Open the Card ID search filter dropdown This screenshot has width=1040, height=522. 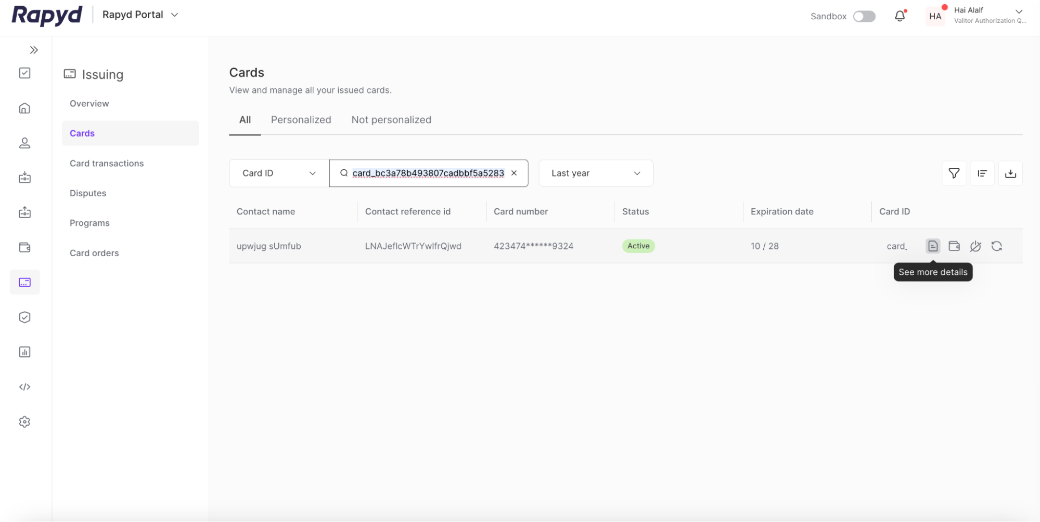point(277,173)
